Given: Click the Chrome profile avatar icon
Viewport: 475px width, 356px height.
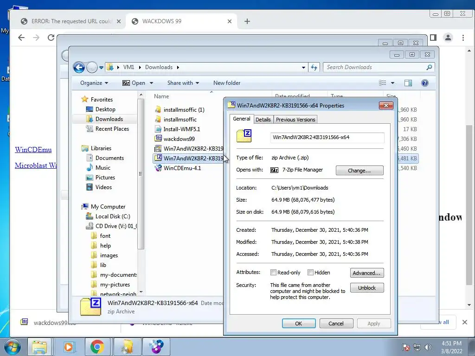Looking at the screenshot, I should [448, 37].
